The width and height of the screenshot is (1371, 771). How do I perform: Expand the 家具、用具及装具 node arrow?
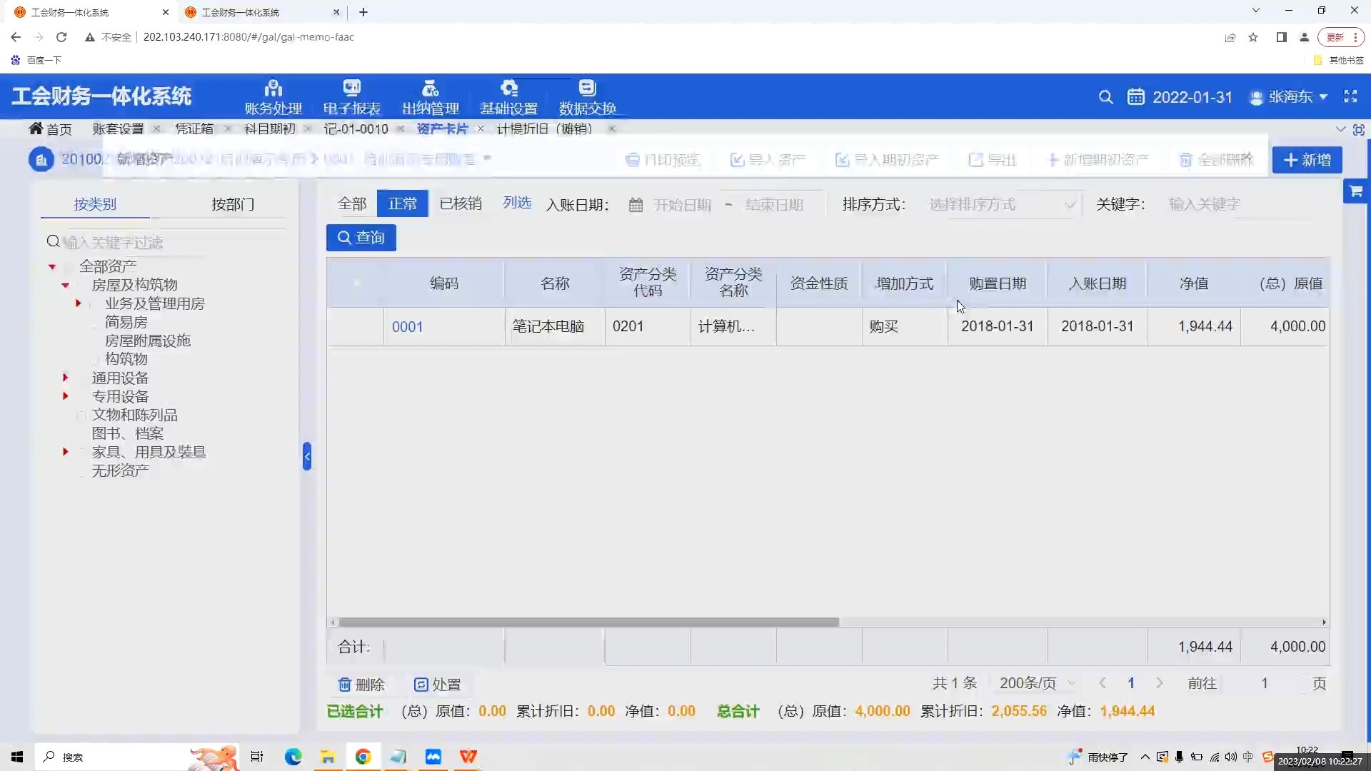tap(65, 452)
